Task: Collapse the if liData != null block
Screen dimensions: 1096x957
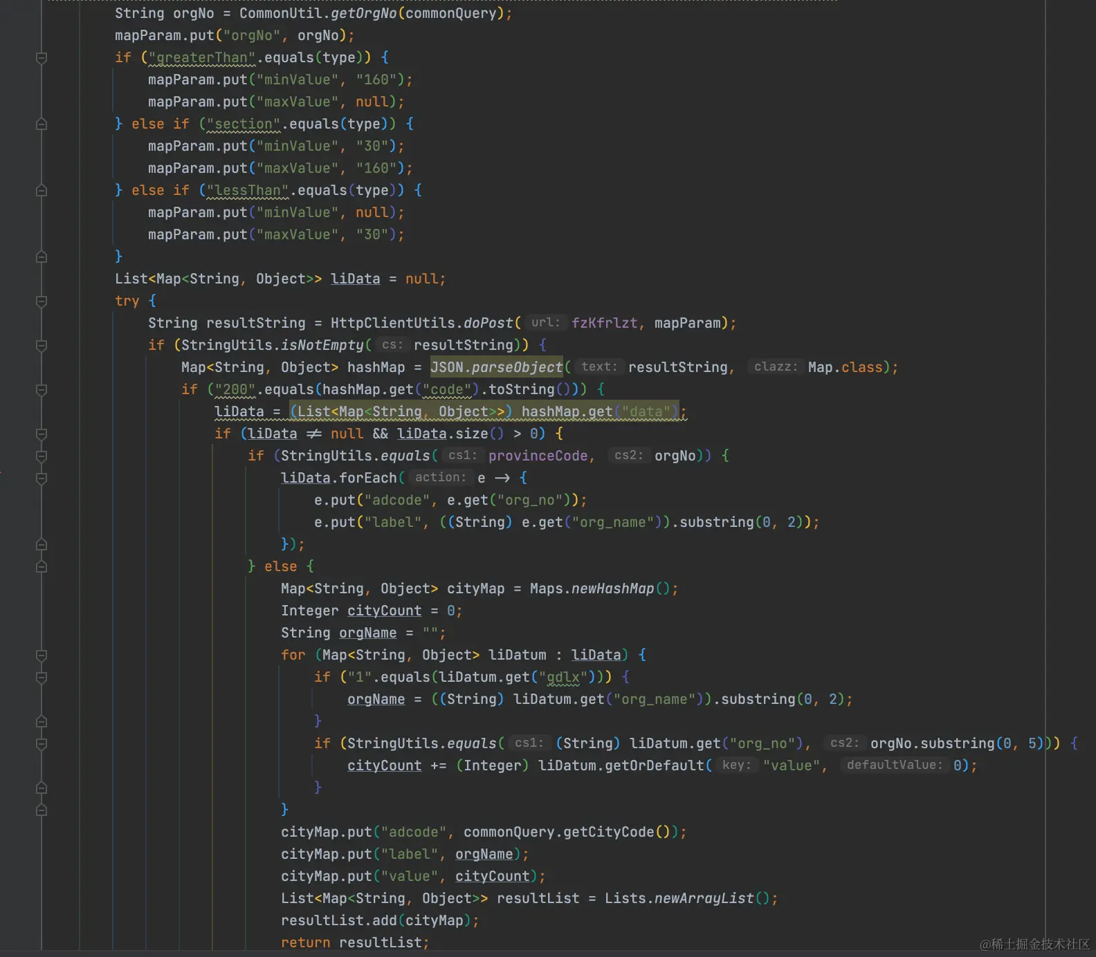Action: (x=42, y=434)
